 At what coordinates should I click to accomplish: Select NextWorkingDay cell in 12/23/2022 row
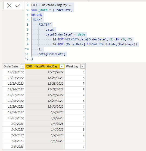click(45, 72)
